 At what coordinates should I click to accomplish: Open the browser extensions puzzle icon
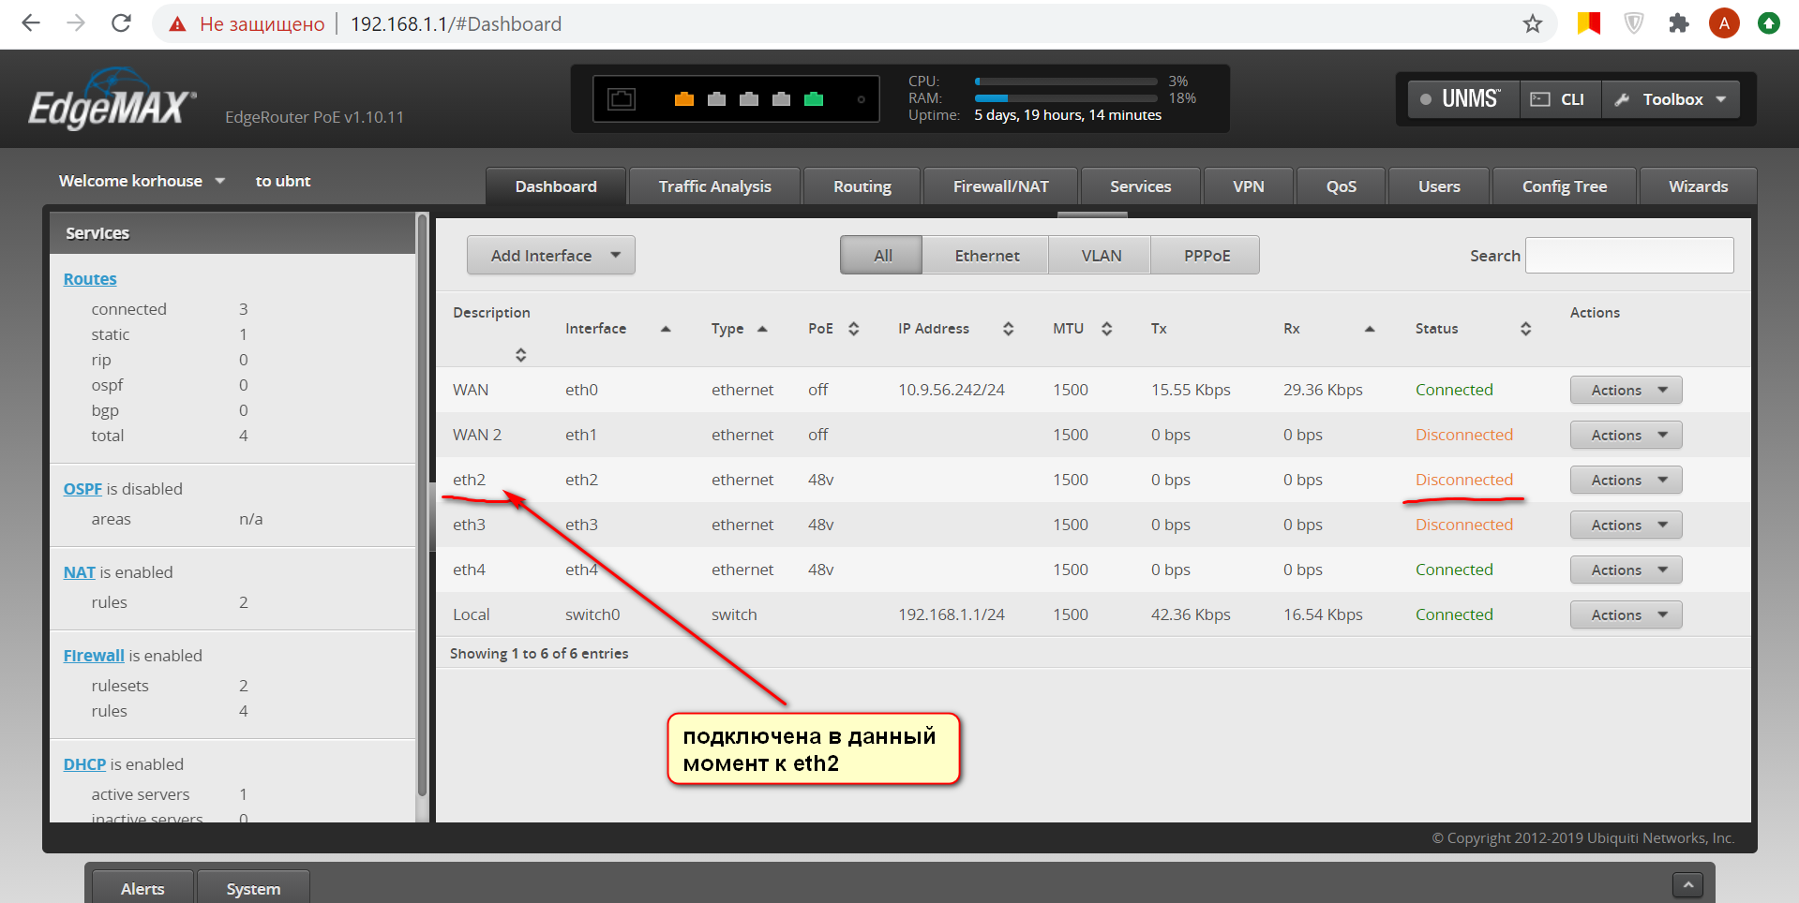1679,23
